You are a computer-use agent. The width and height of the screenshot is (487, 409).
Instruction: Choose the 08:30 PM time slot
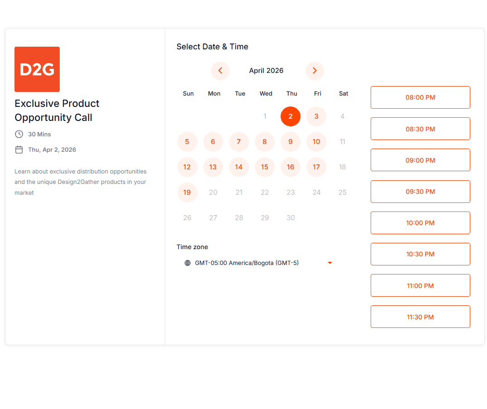tap(420, 129)
